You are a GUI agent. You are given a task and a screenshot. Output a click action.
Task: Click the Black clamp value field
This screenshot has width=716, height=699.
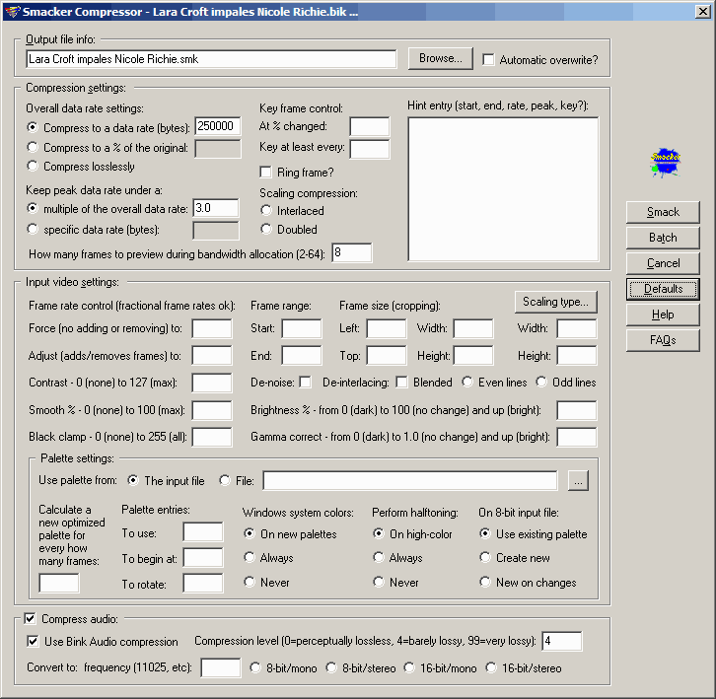click(x=212, y=437)
